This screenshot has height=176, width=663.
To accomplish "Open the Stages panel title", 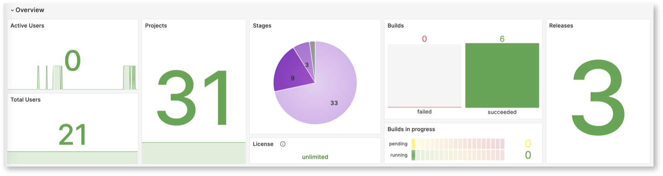I will coord(262,26).
